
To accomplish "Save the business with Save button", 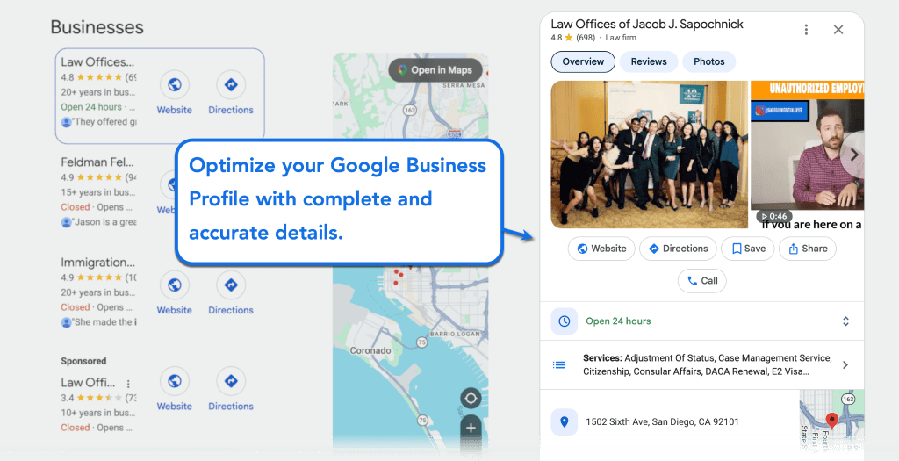I will tap(748, 249).
